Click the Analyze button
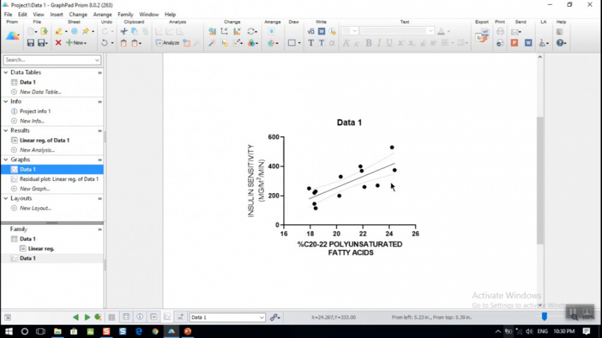The image size is (602, 338). pos(168,43)
